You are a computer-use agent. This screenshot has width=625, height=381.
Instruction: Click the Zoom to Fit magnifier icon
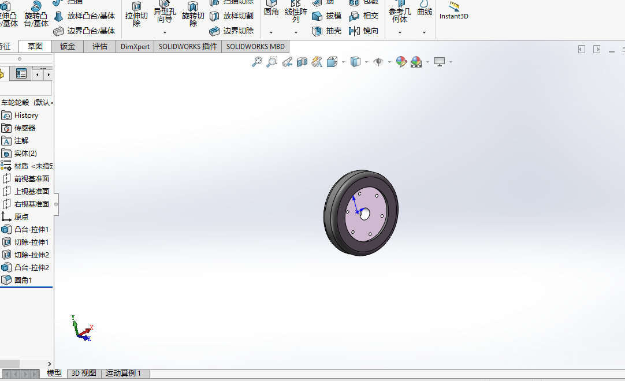(x=257, y=62)
